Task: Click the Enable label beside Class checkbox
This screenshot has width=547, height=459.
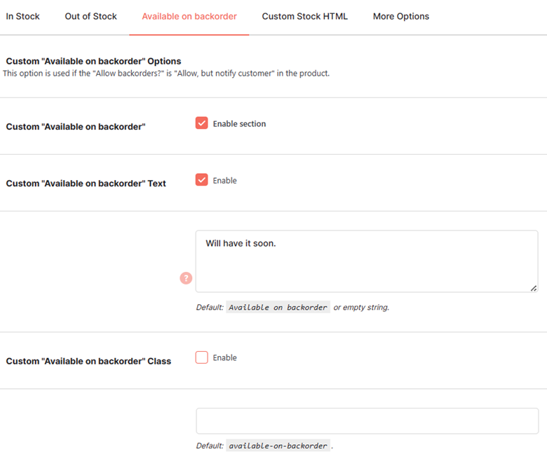Action: [224, 357]
